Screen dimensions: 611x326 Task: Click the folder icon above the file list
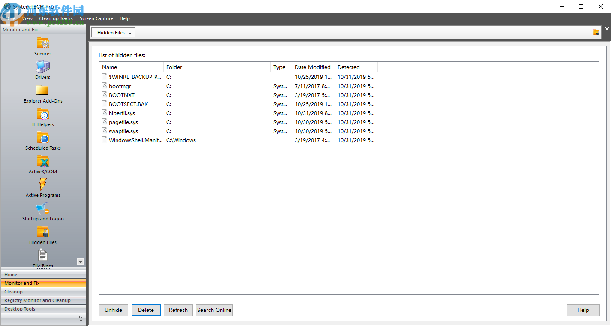[596, 32]
